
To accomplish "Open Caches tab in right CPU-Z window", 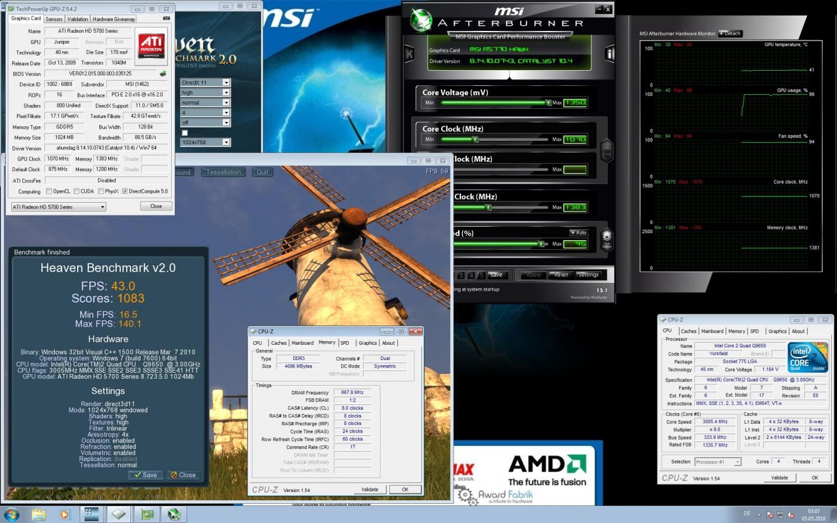I will (689, 331).
